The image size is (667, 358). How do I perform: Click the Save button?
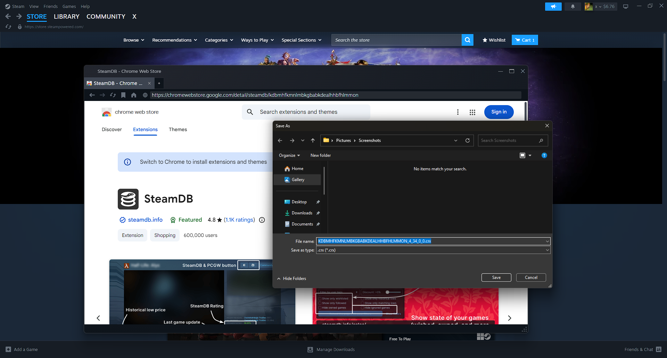tap(496, 278)
